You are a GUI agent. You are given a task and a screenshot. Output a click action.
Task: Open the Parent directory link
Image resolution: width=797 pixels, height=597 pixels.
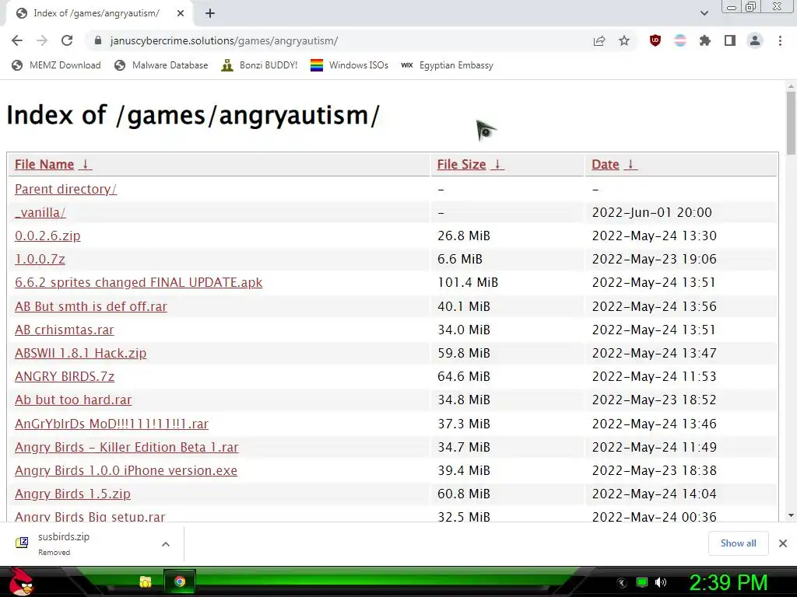pos(65,189)
